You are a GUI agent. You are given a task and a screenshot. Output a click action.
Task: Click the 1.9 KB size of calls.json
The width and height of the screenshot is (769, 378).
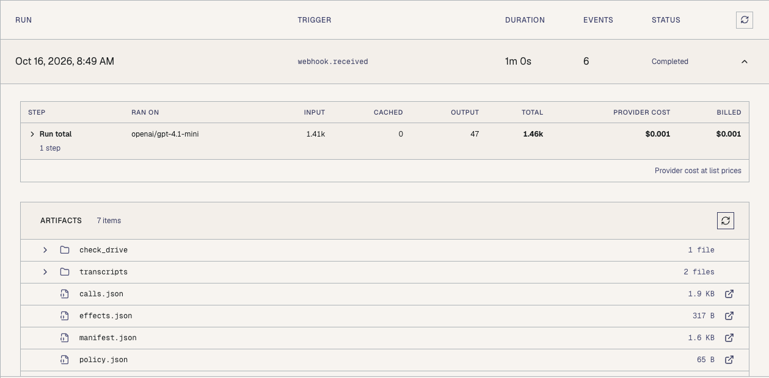(x=701, y=294)
